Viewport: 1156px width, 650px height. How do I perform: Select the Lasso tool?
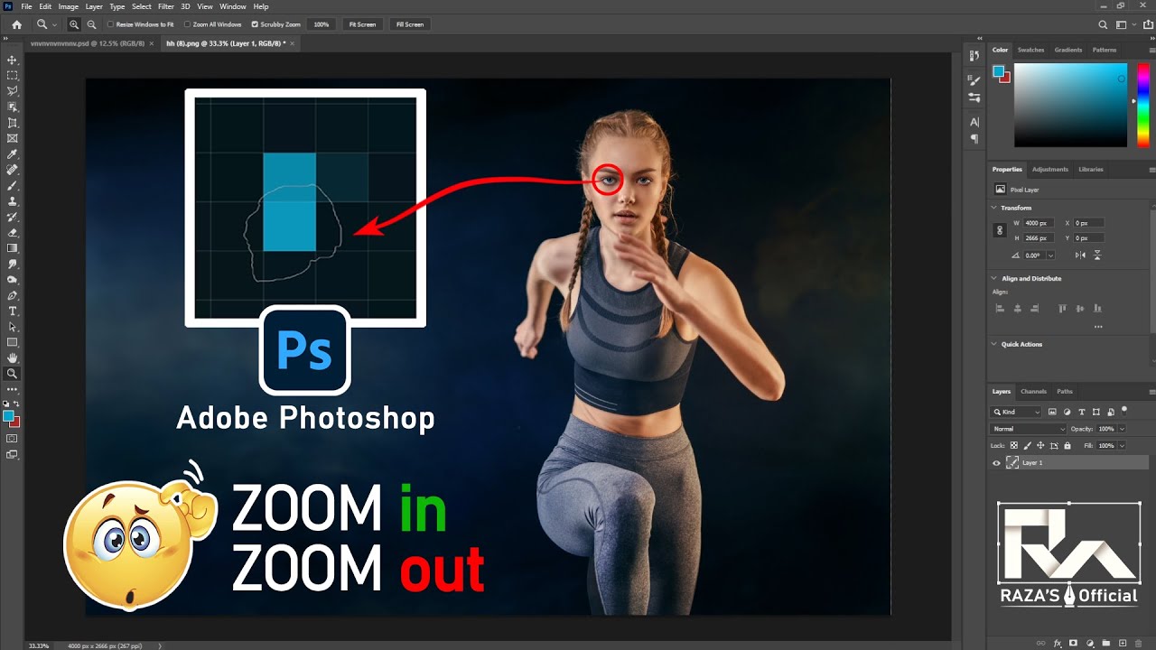pos(13,91)
